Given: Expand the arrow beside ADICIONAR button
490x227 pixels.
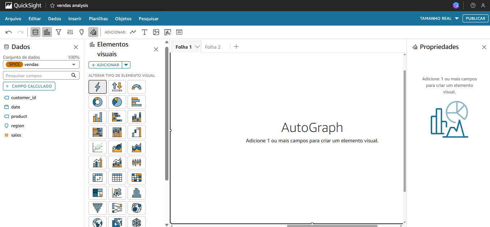Looking at the screenshot, I should point(126,65).
